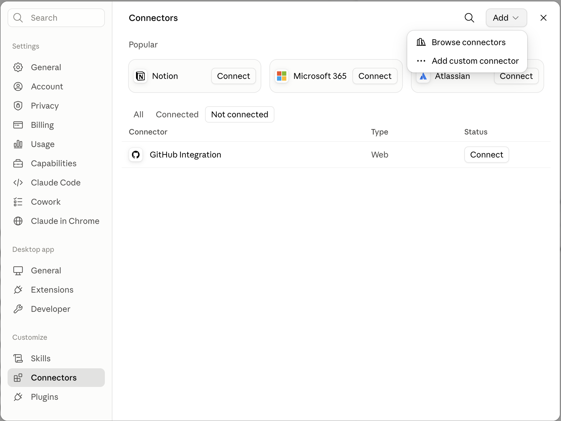
Task: Open Cowork checklist icon
Action: click(x=18, y=202)
